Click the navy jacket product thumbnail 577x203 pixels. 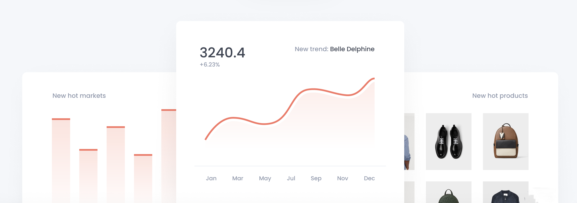pos(505,193)
